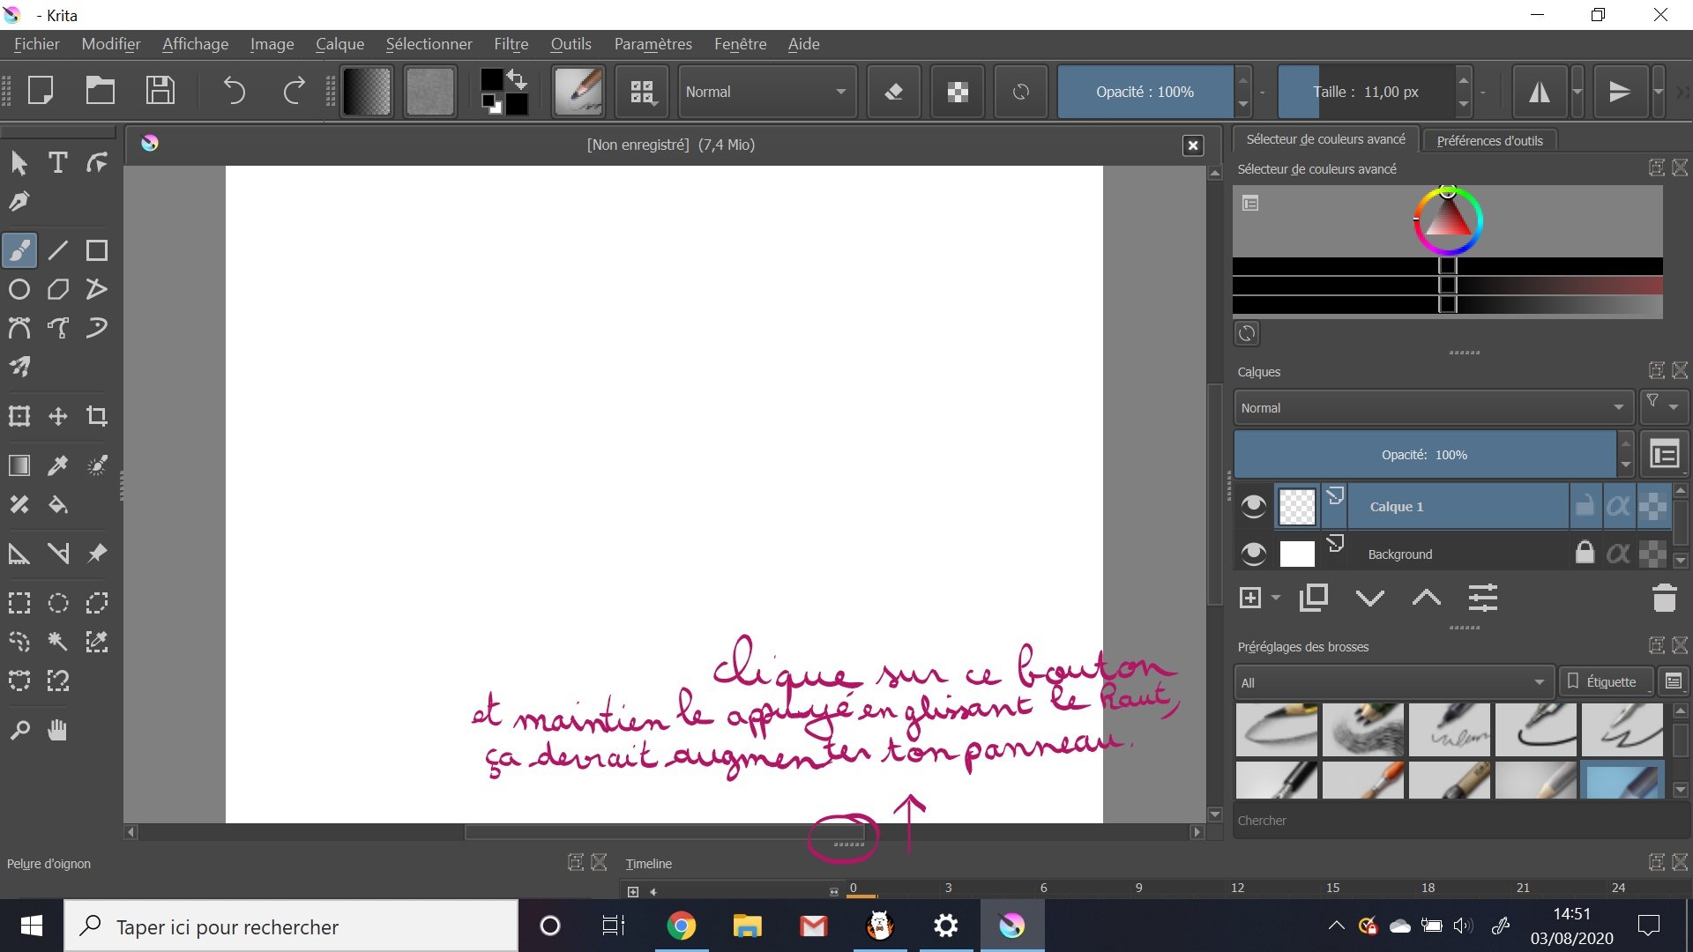The width and height of the screenshot is (1693, 952).
Task: Select the Rectangular Selection tool
Action: 19,603
